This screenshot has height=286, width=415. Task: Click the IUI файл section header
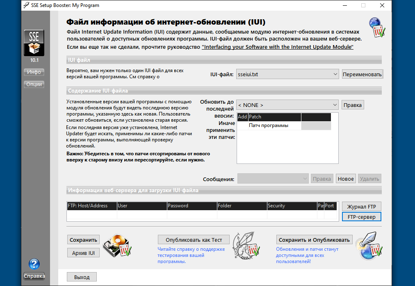coord(224,60)
